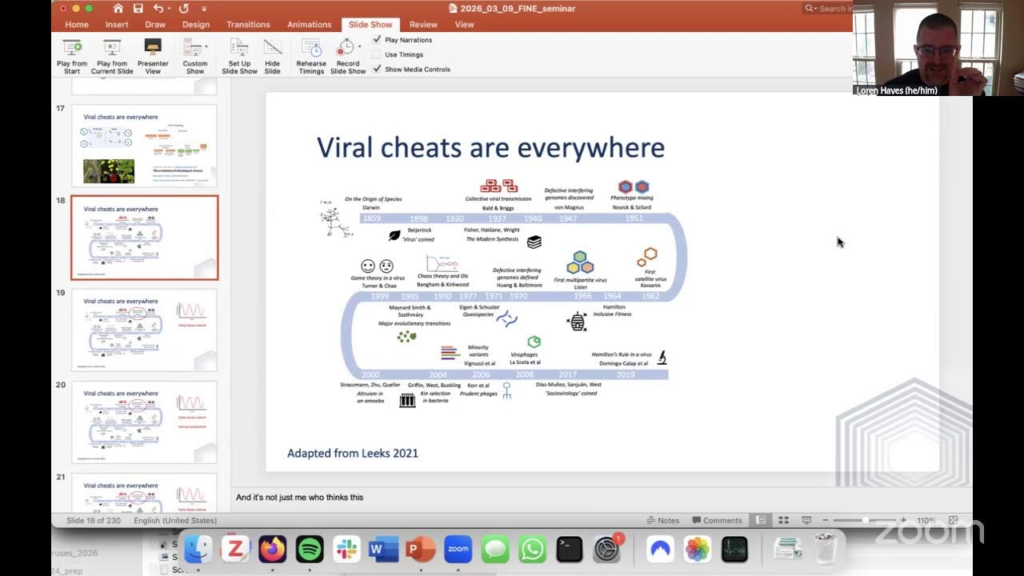The image size is (1024, 576).
Task: Open Spotify from the Dock
Action: [x=310, y=549]
